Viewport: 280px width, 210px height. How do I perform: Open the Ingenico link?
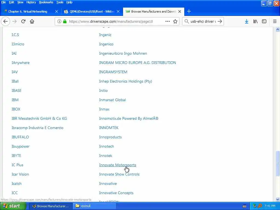[x=106, y=44]
